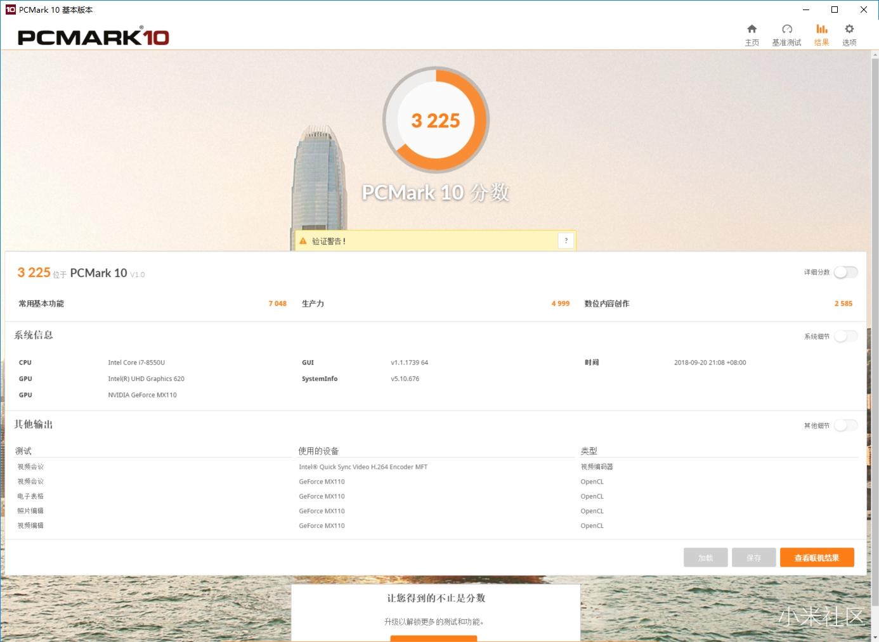Click the 保存 button
Image resolution: width=879 pixels, height=642 pixels.
pos(753,558)
